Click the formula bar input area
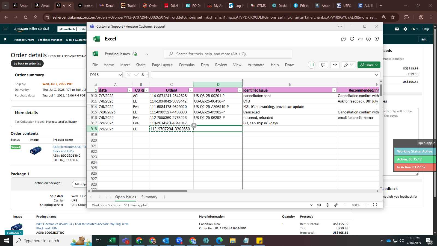Viewport: 437px width, 246px height. coord(262,75)
